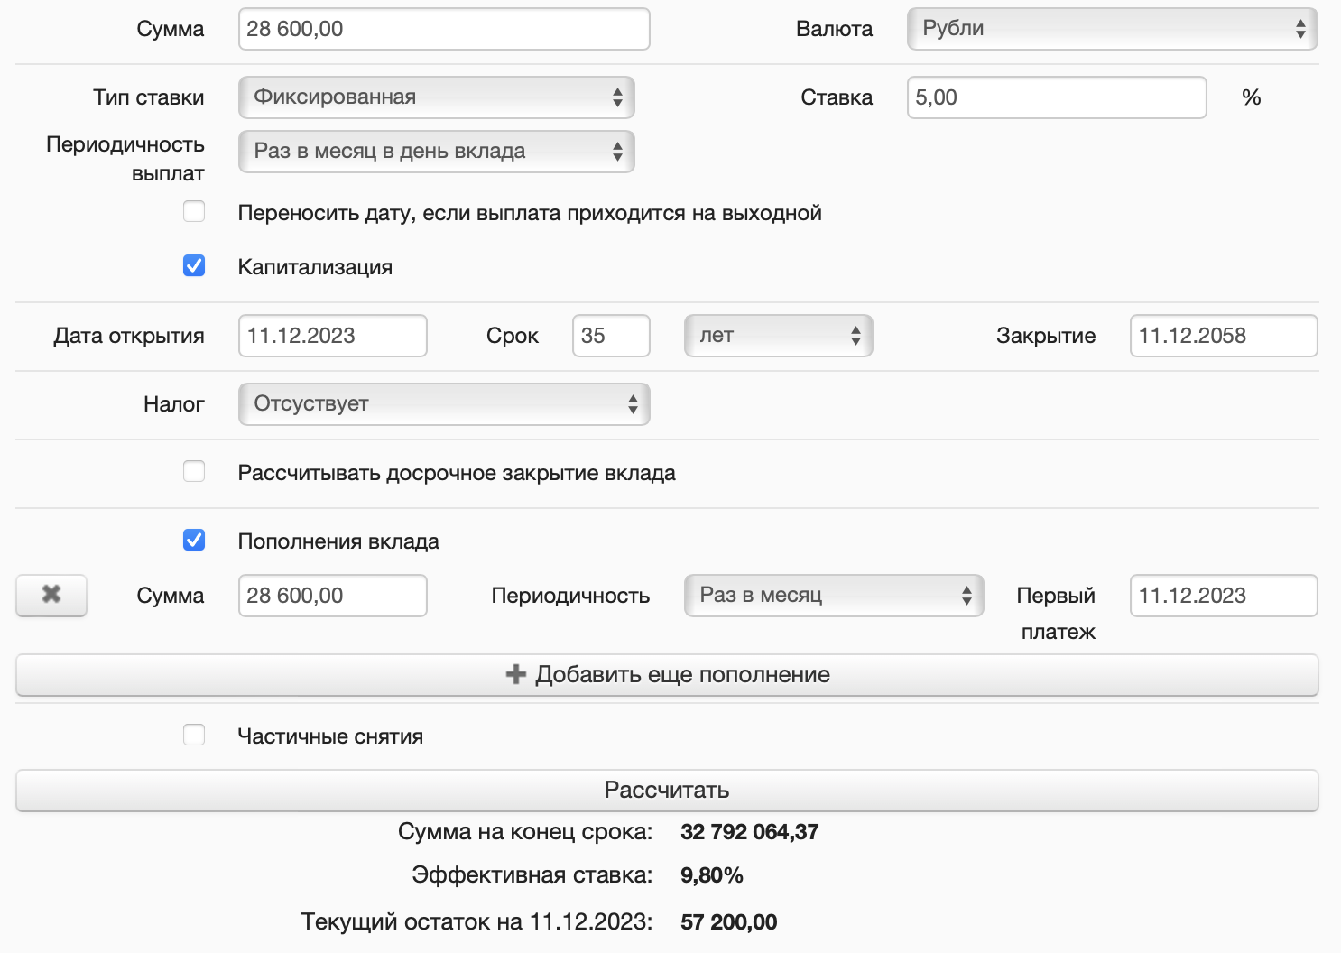Click the Срок term number field
The image size is (1341, 953).
(x=611, y=336)
